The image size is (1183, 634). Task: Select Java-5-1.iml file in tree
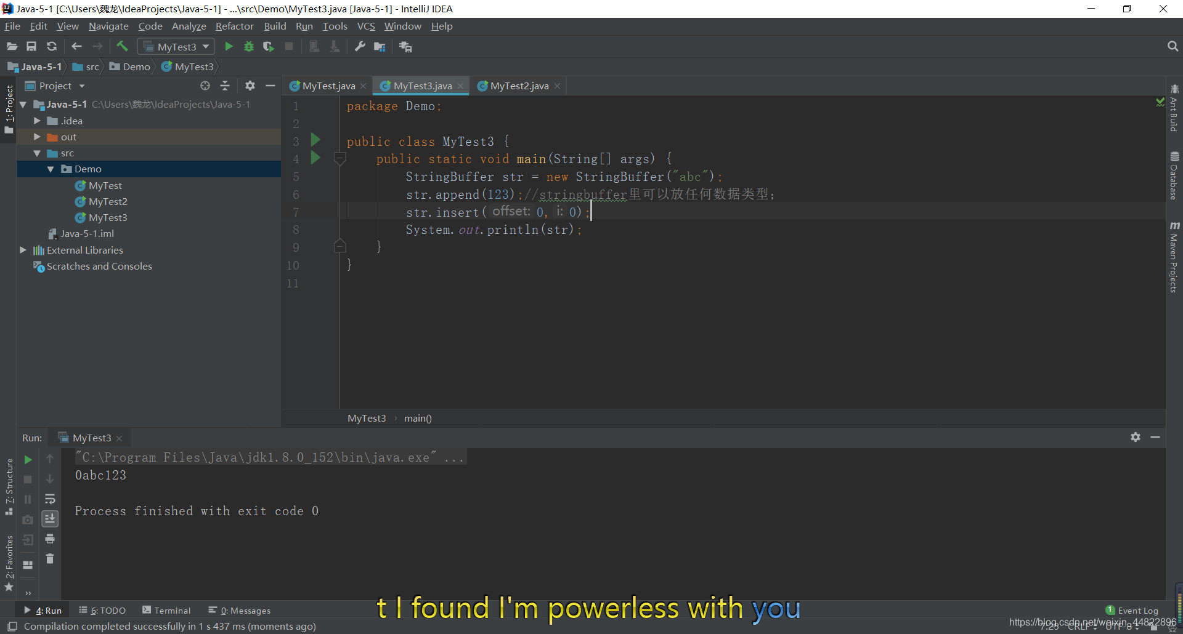coord(87,234)
